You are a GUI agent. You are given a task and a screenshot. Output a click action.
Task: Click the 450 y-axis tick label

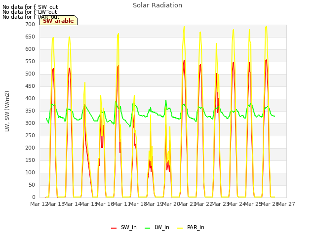(x=30, y=86)
